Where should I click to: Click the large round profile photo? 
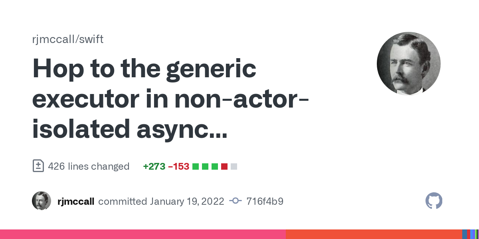[408, 64]
